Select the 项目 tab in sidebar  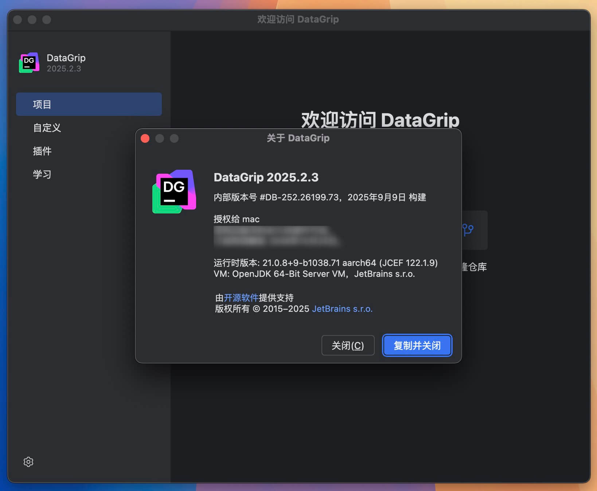[89, 104]
